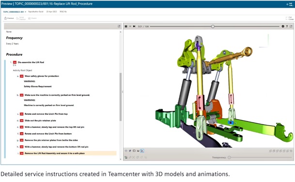Screen dimensions: 295x182
Task: Click 'Activity Root Object' text
Action: [22, 70]
